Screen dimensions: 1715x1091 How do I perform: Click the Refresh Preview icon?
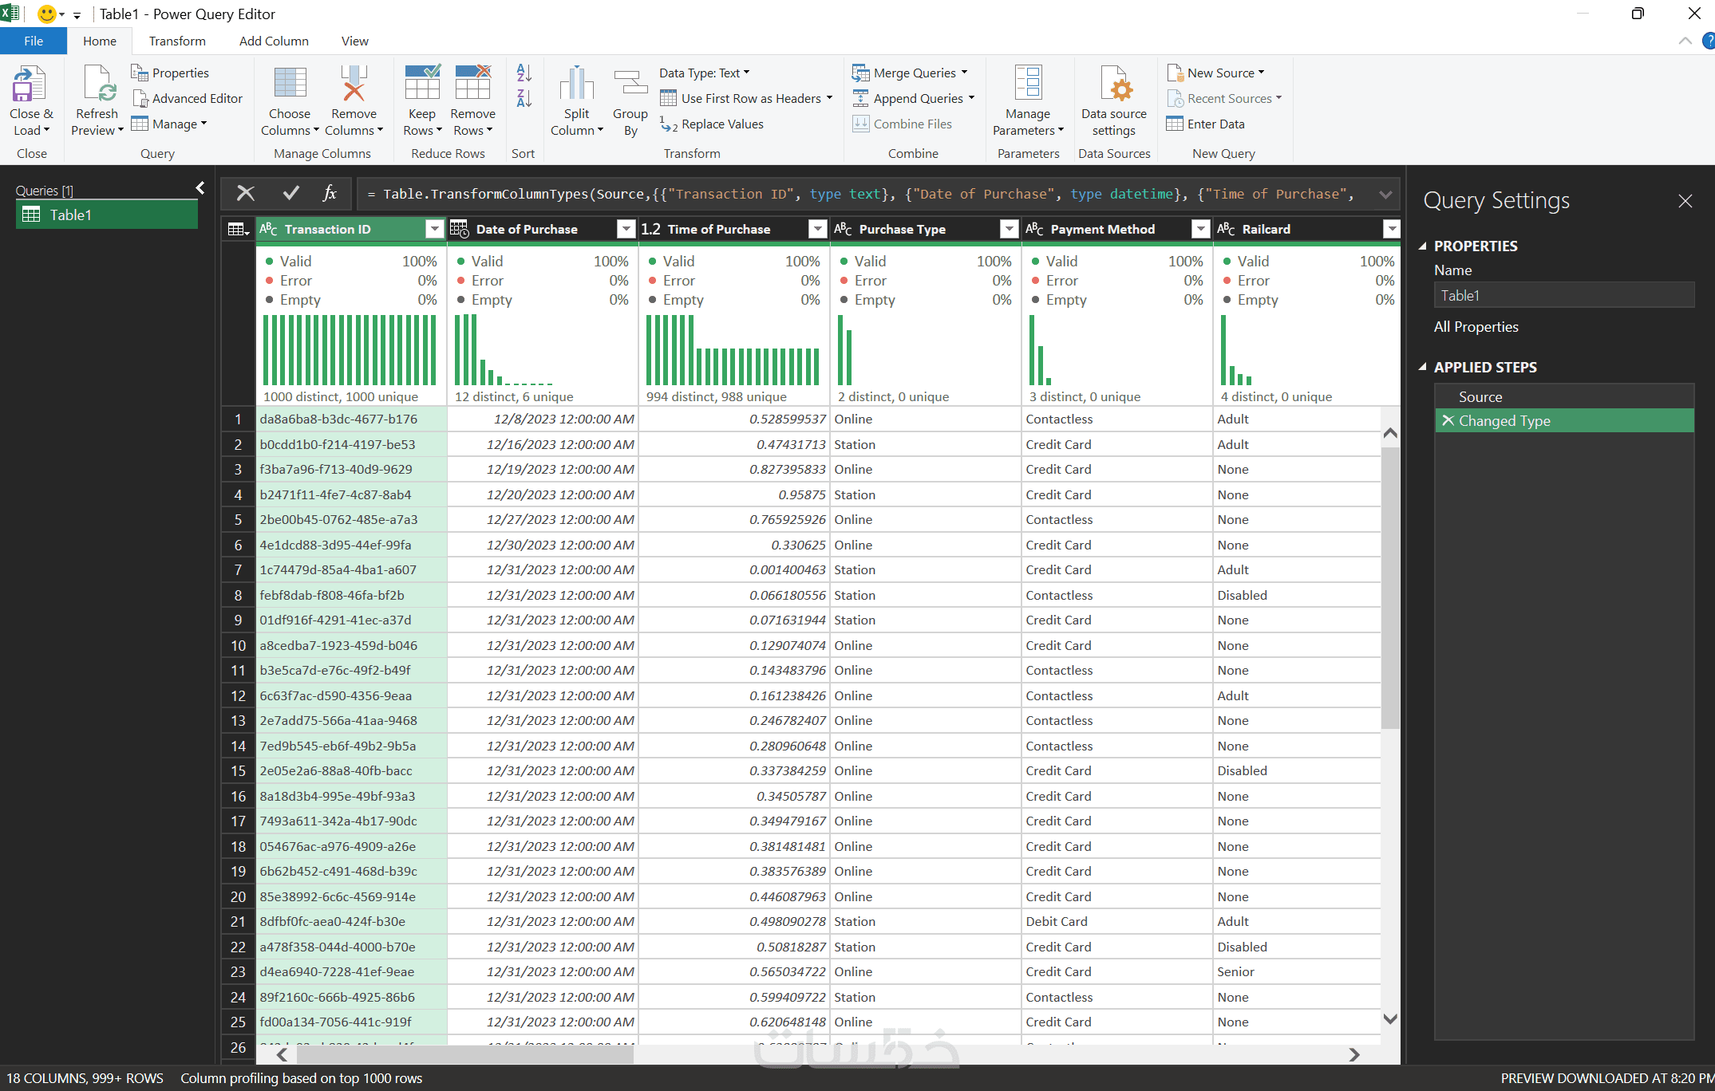click(98, 84)
